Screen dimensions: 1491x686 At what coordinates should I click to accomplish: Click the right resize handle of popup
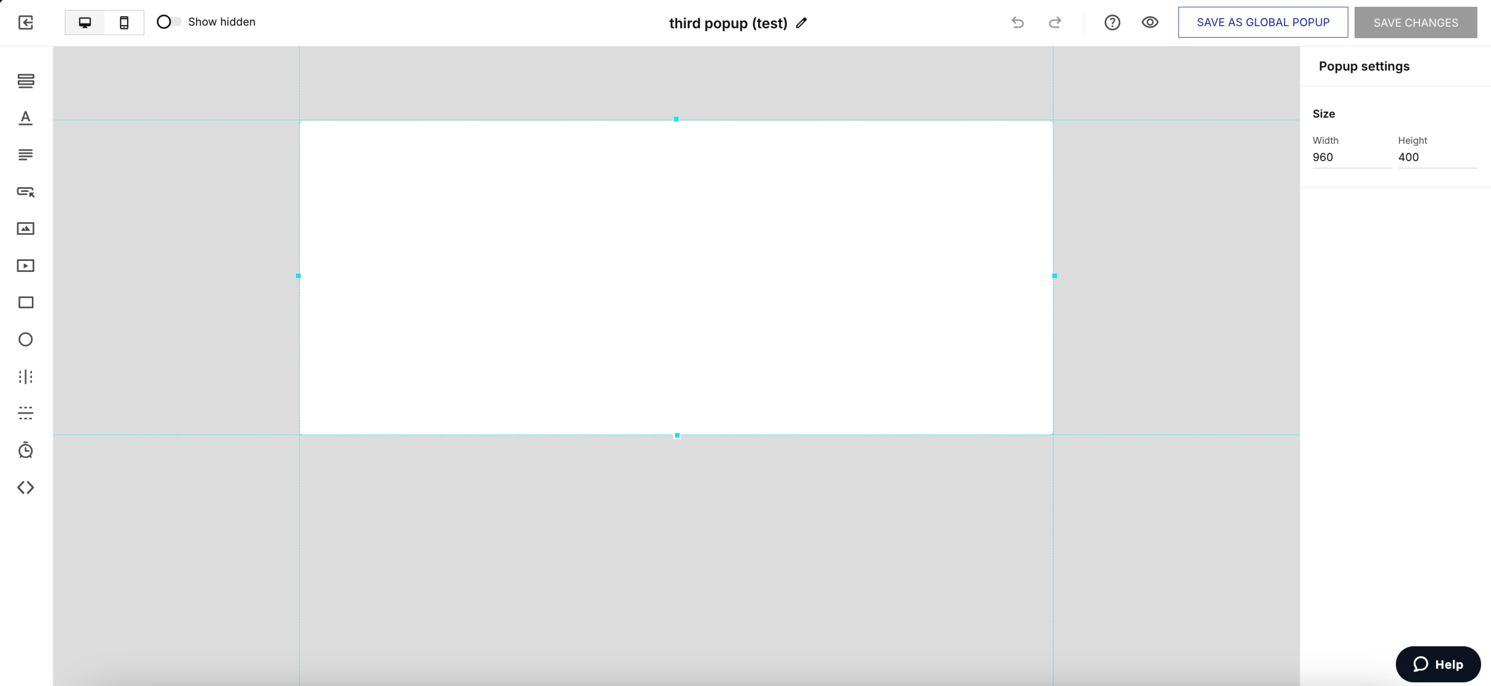pyautogui.click(x=1054, y=276)
